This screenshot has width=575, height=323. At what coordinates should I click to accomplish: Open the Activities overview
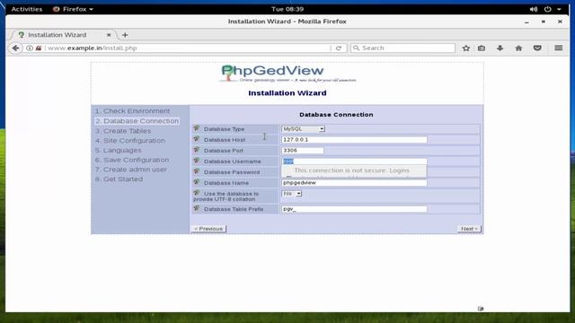click(x=27, y=9)
